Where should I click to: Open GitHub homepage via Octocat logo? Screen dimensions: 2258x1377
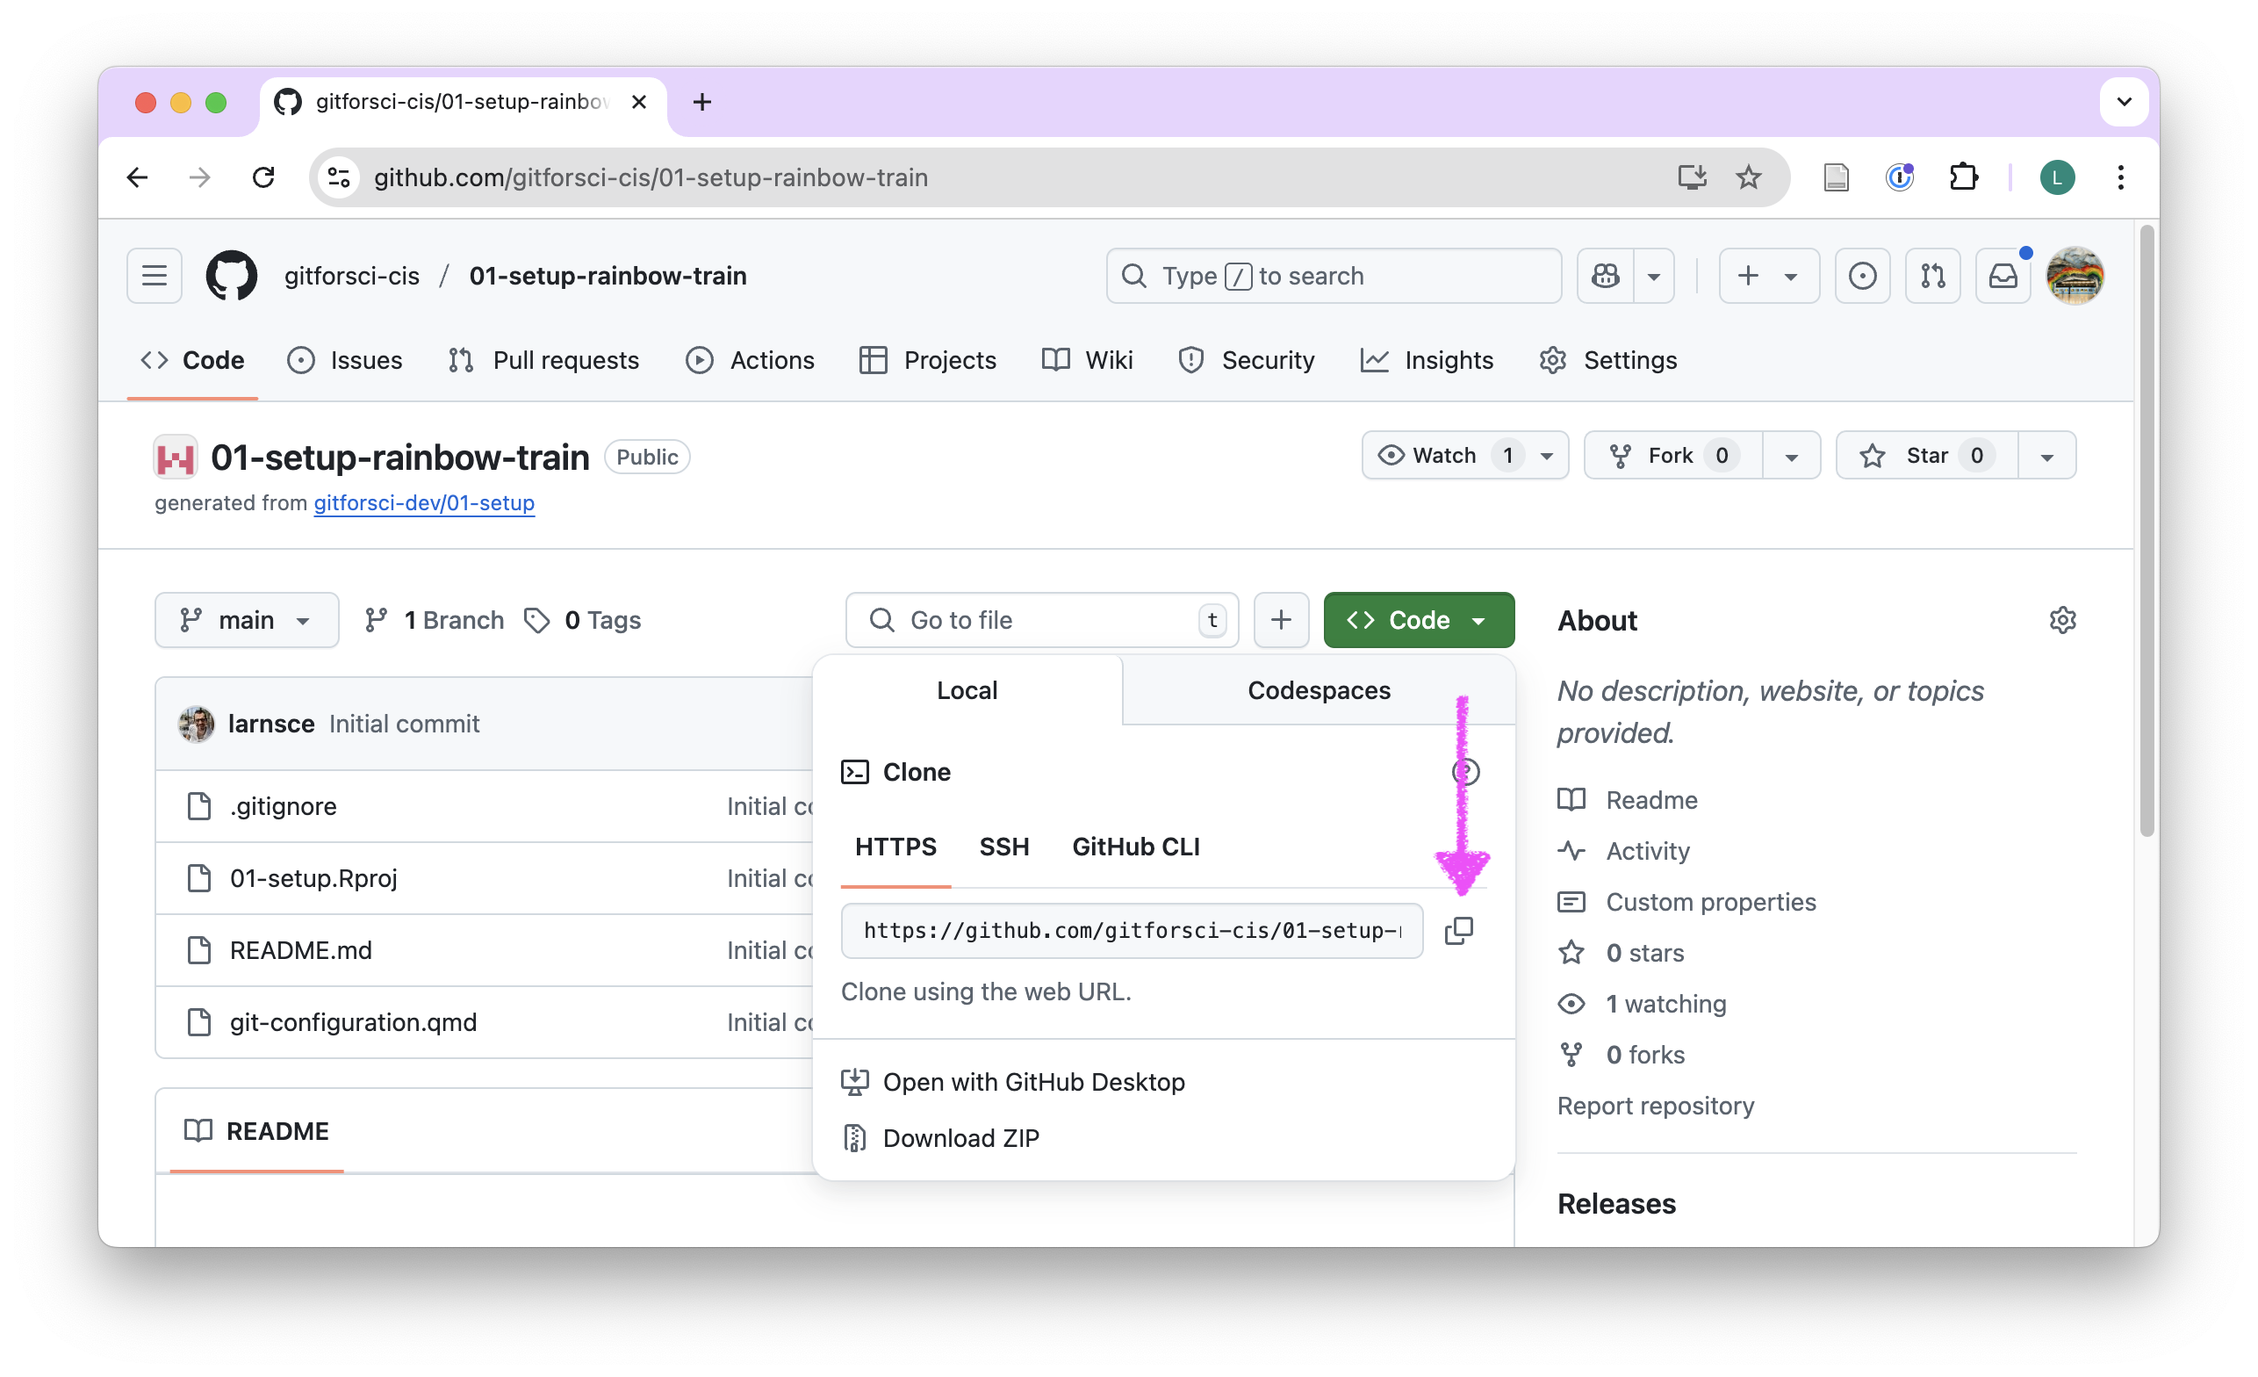click(231, 276)
